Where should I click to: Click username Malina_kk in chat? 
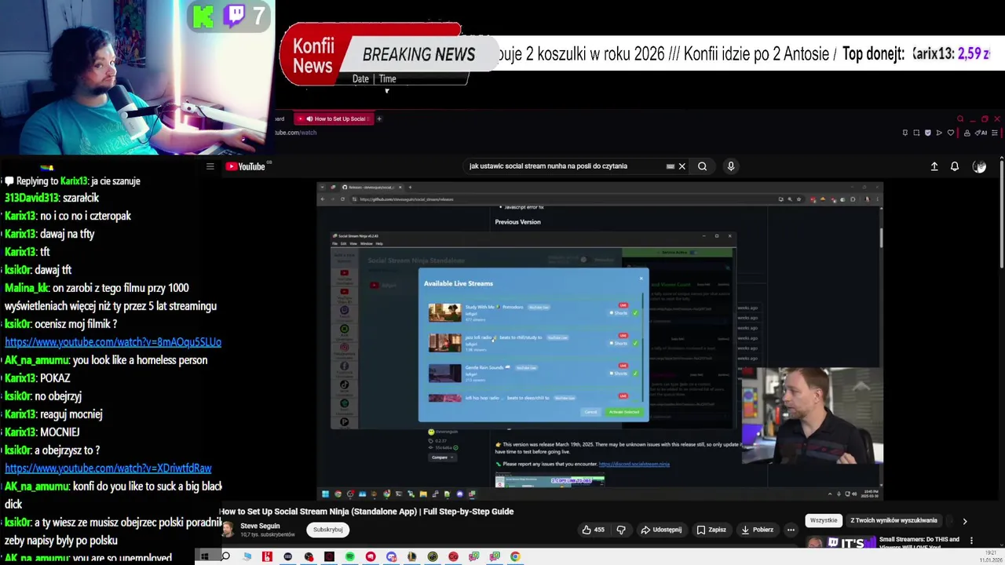click(26, 288)
